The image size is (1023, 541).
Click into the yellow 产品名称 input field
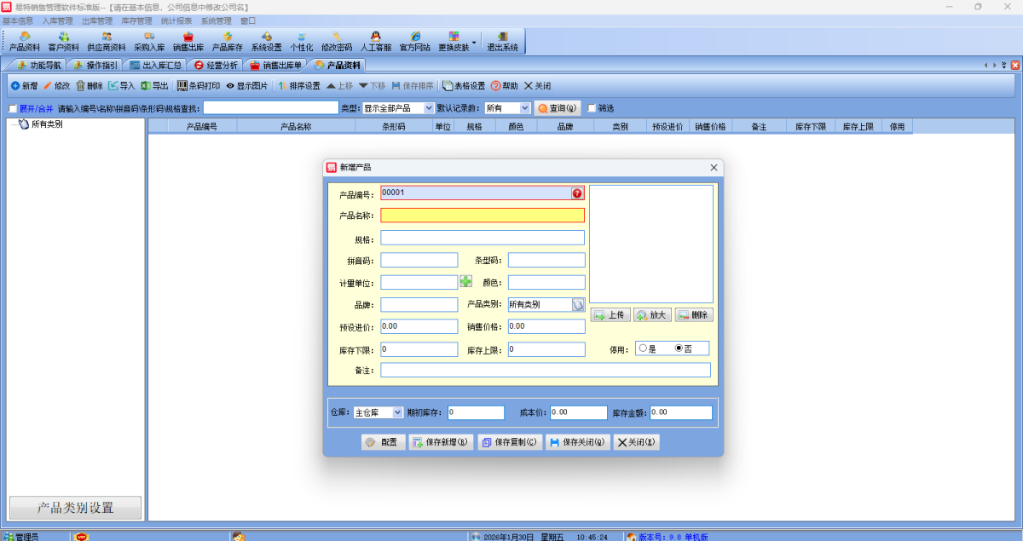483,216
